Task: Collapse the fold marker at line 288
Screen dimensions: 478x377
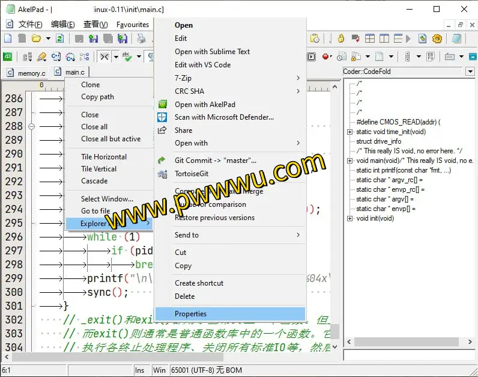Action: tap(32, 126)
